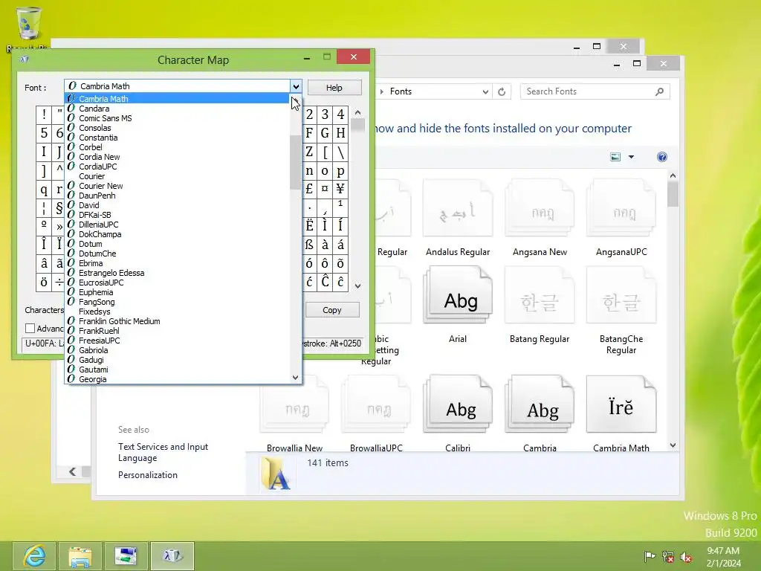761x571 pixels.
Task: Choose Gabriola font entry
Action: [x=178, y=350]
